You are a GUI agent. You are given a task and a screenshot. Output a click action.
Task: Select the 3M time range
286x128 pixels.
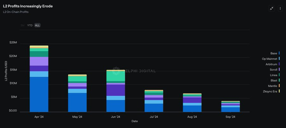[23, 25]
